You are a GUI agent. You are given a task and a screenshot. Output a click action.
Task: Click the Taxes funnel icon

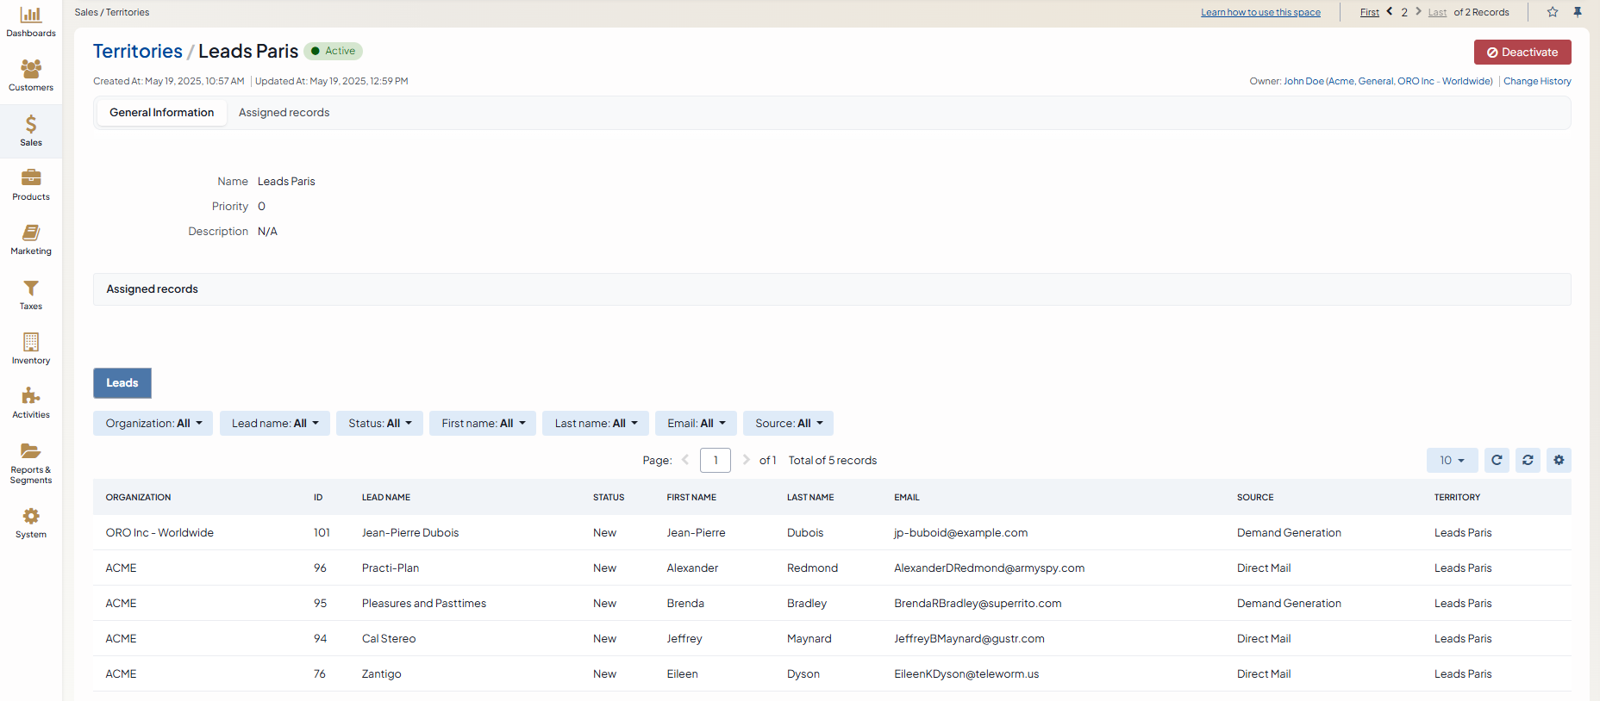[31, 294]
